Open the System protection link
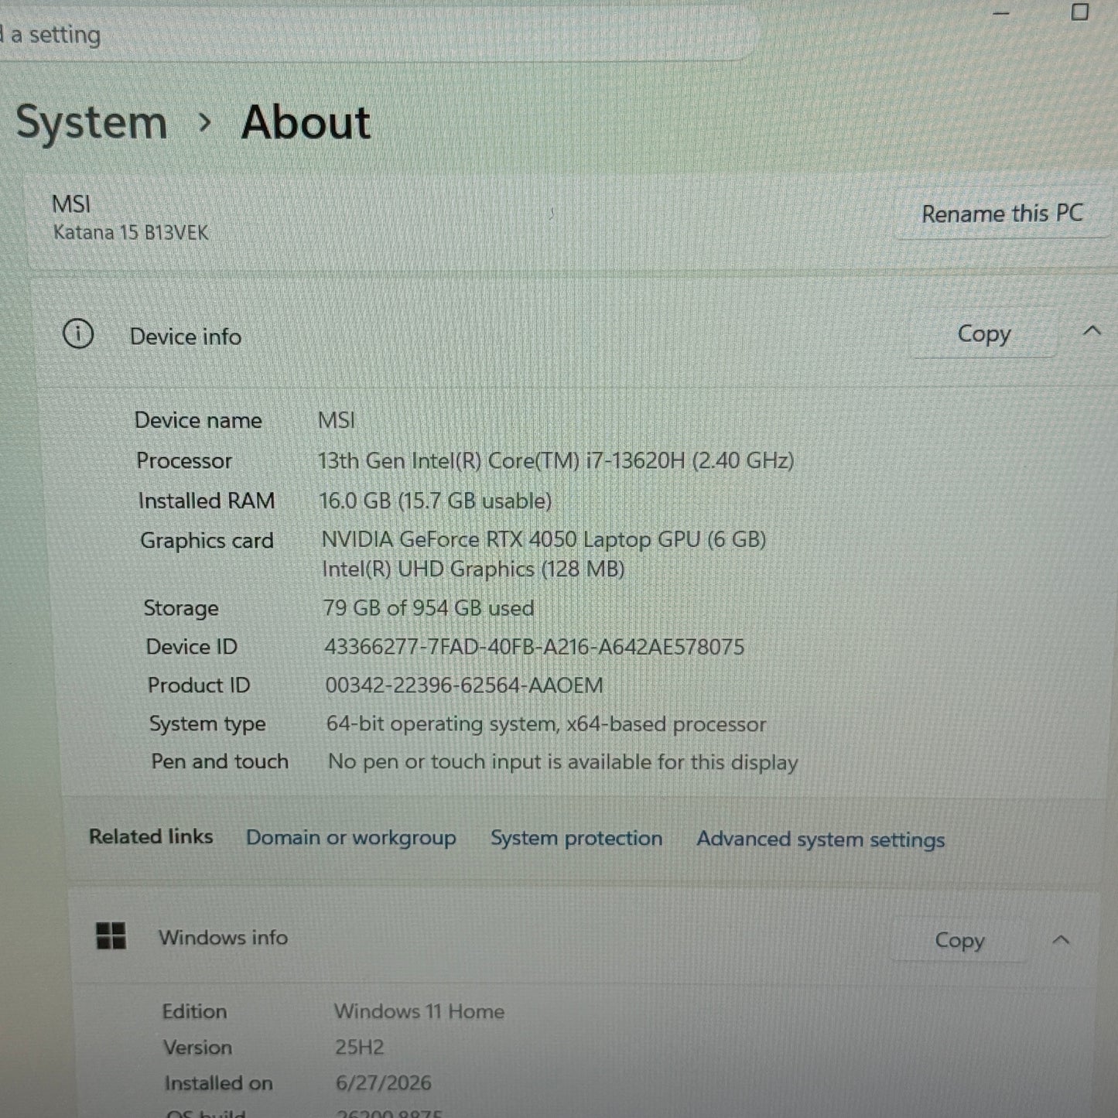The image size is (1118, 1118). (x=576, y=839)
